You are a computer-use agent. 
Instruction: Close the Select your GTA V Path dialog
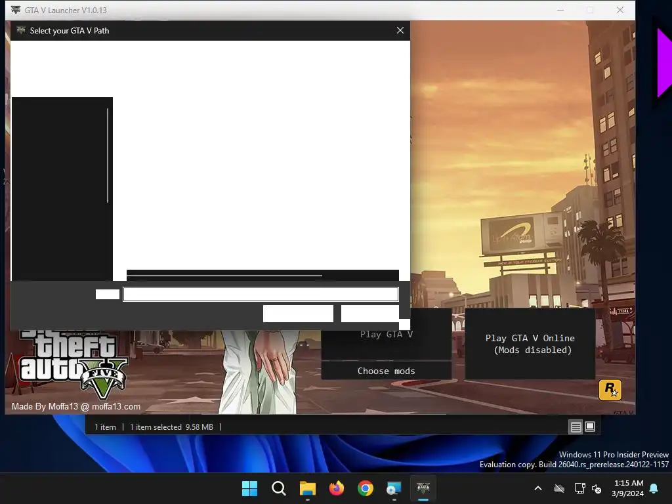coord(400,30)
